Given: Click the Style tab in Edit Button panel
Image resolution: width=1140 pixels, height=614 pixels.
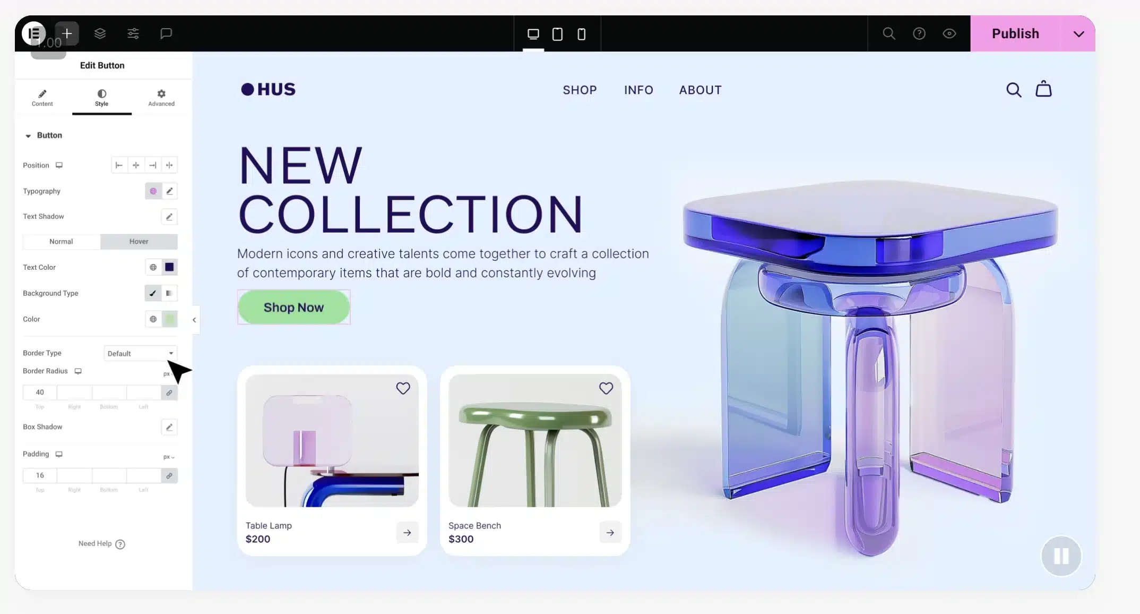Looking at the screenshot, I should click(101, 97).
